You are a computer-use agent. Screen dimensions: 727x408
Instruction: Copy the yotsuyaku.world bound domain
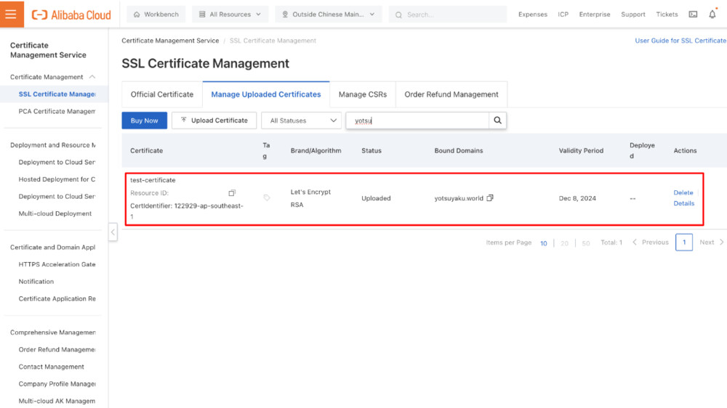click(x=490, y=197)
